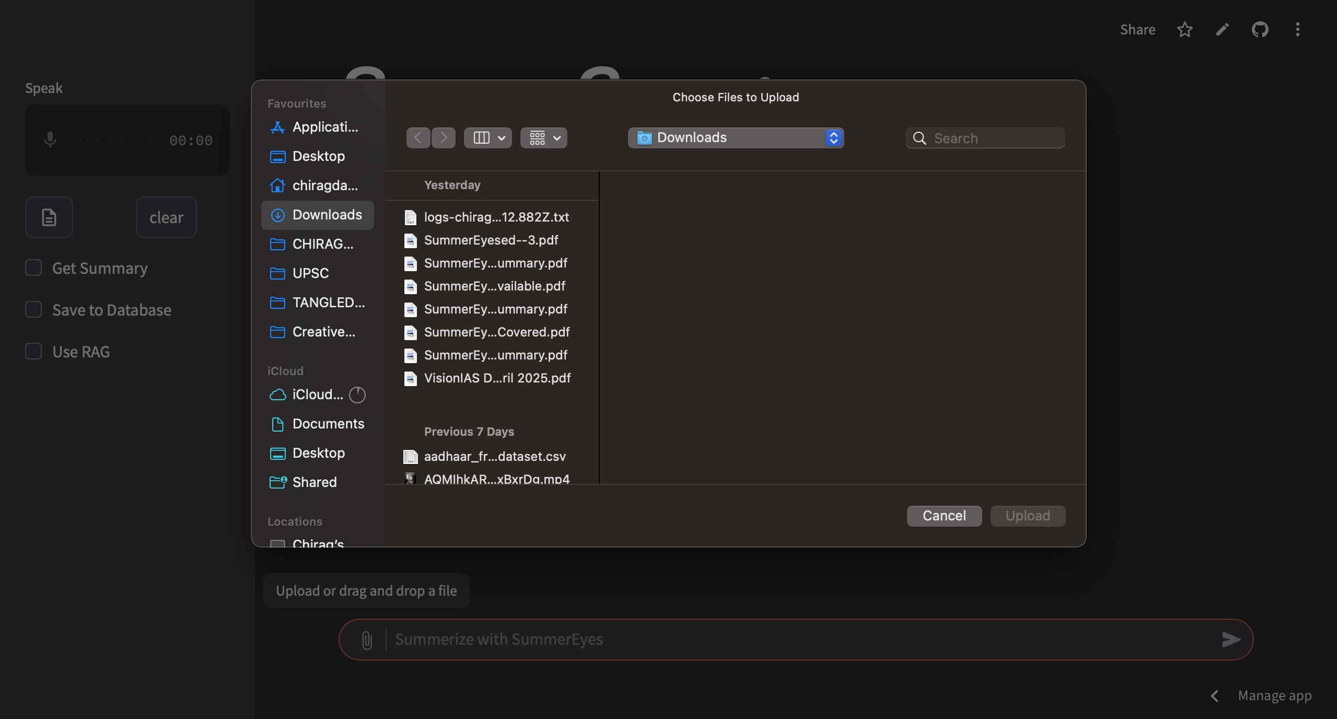Select UPSC folder in sidebar

[310, 273]
